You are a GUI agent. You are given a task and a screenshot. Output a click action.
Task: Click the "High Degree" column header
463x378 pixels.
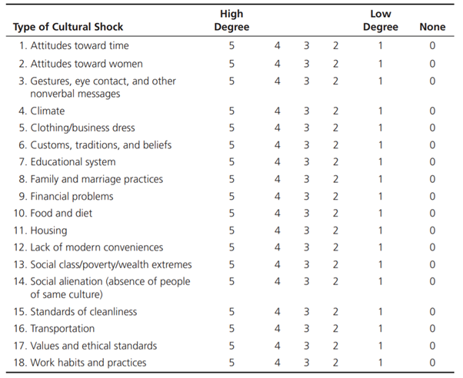click(231, 21)
